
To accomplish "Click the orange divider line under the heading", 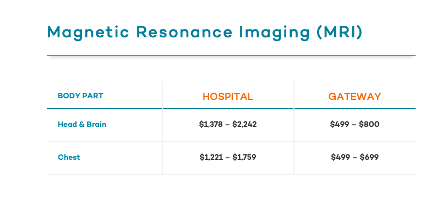I will point(231,55).
